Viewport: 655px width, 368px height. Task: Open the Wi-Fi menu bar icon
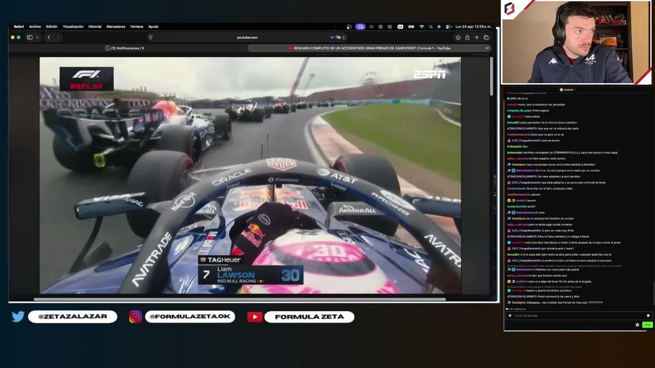[422, 27]
